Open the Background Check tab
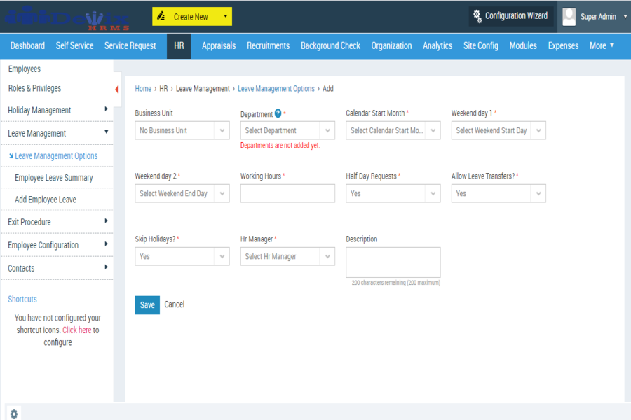This screenshot has height=420, width=631. tap(330, 45)
